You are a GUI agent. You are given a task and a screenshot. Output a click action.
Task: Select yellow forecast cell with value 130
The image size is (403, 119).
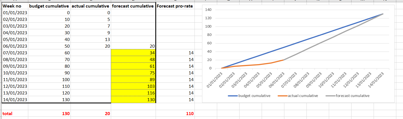(x=133, y=99)
